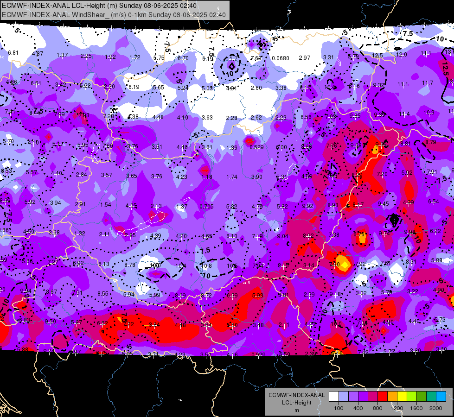Click the light purple legend swatch left of 400
The width and height of the screenshot is (454, 417).
pyautogui.click(x=353, y=397)
